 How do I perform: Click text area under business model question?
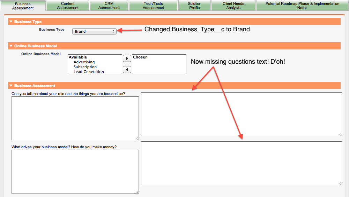[75, 171]
